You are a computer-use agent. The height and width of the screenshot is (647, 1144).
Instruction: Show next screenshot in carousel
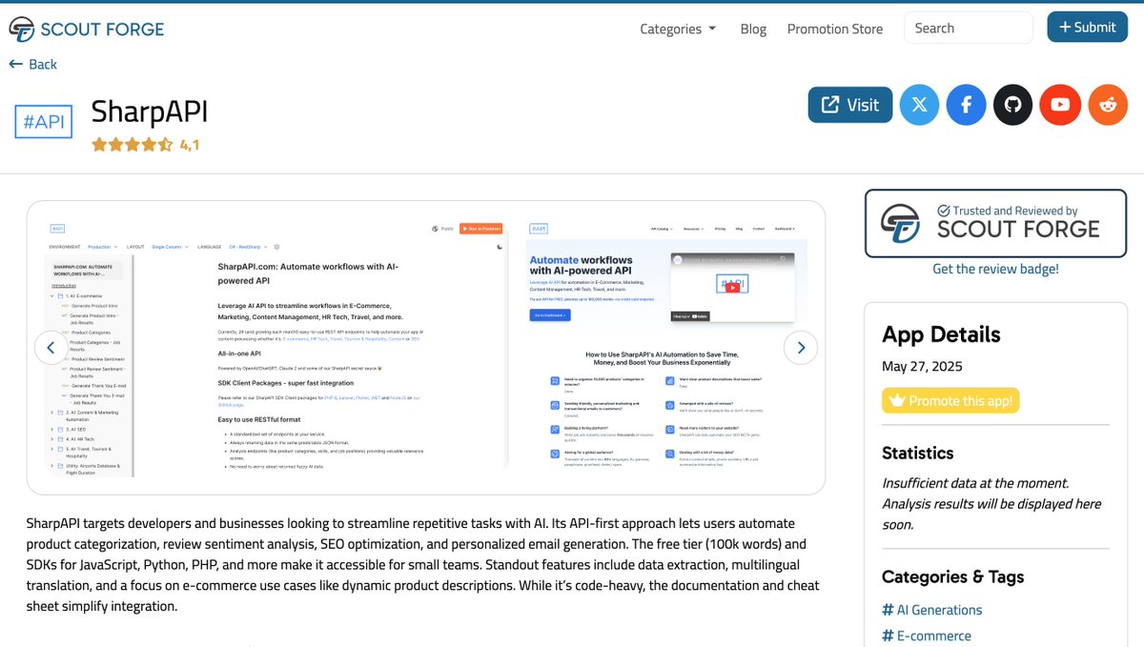tap(801, 348)
